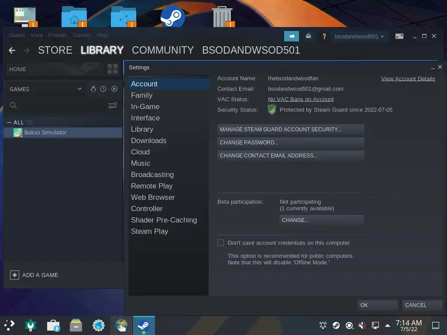Open the No VAC Bans on Account link
Image resolution: width=447 pixels, height=335 pixels.
pyautogui.click(x=301, y=99)
